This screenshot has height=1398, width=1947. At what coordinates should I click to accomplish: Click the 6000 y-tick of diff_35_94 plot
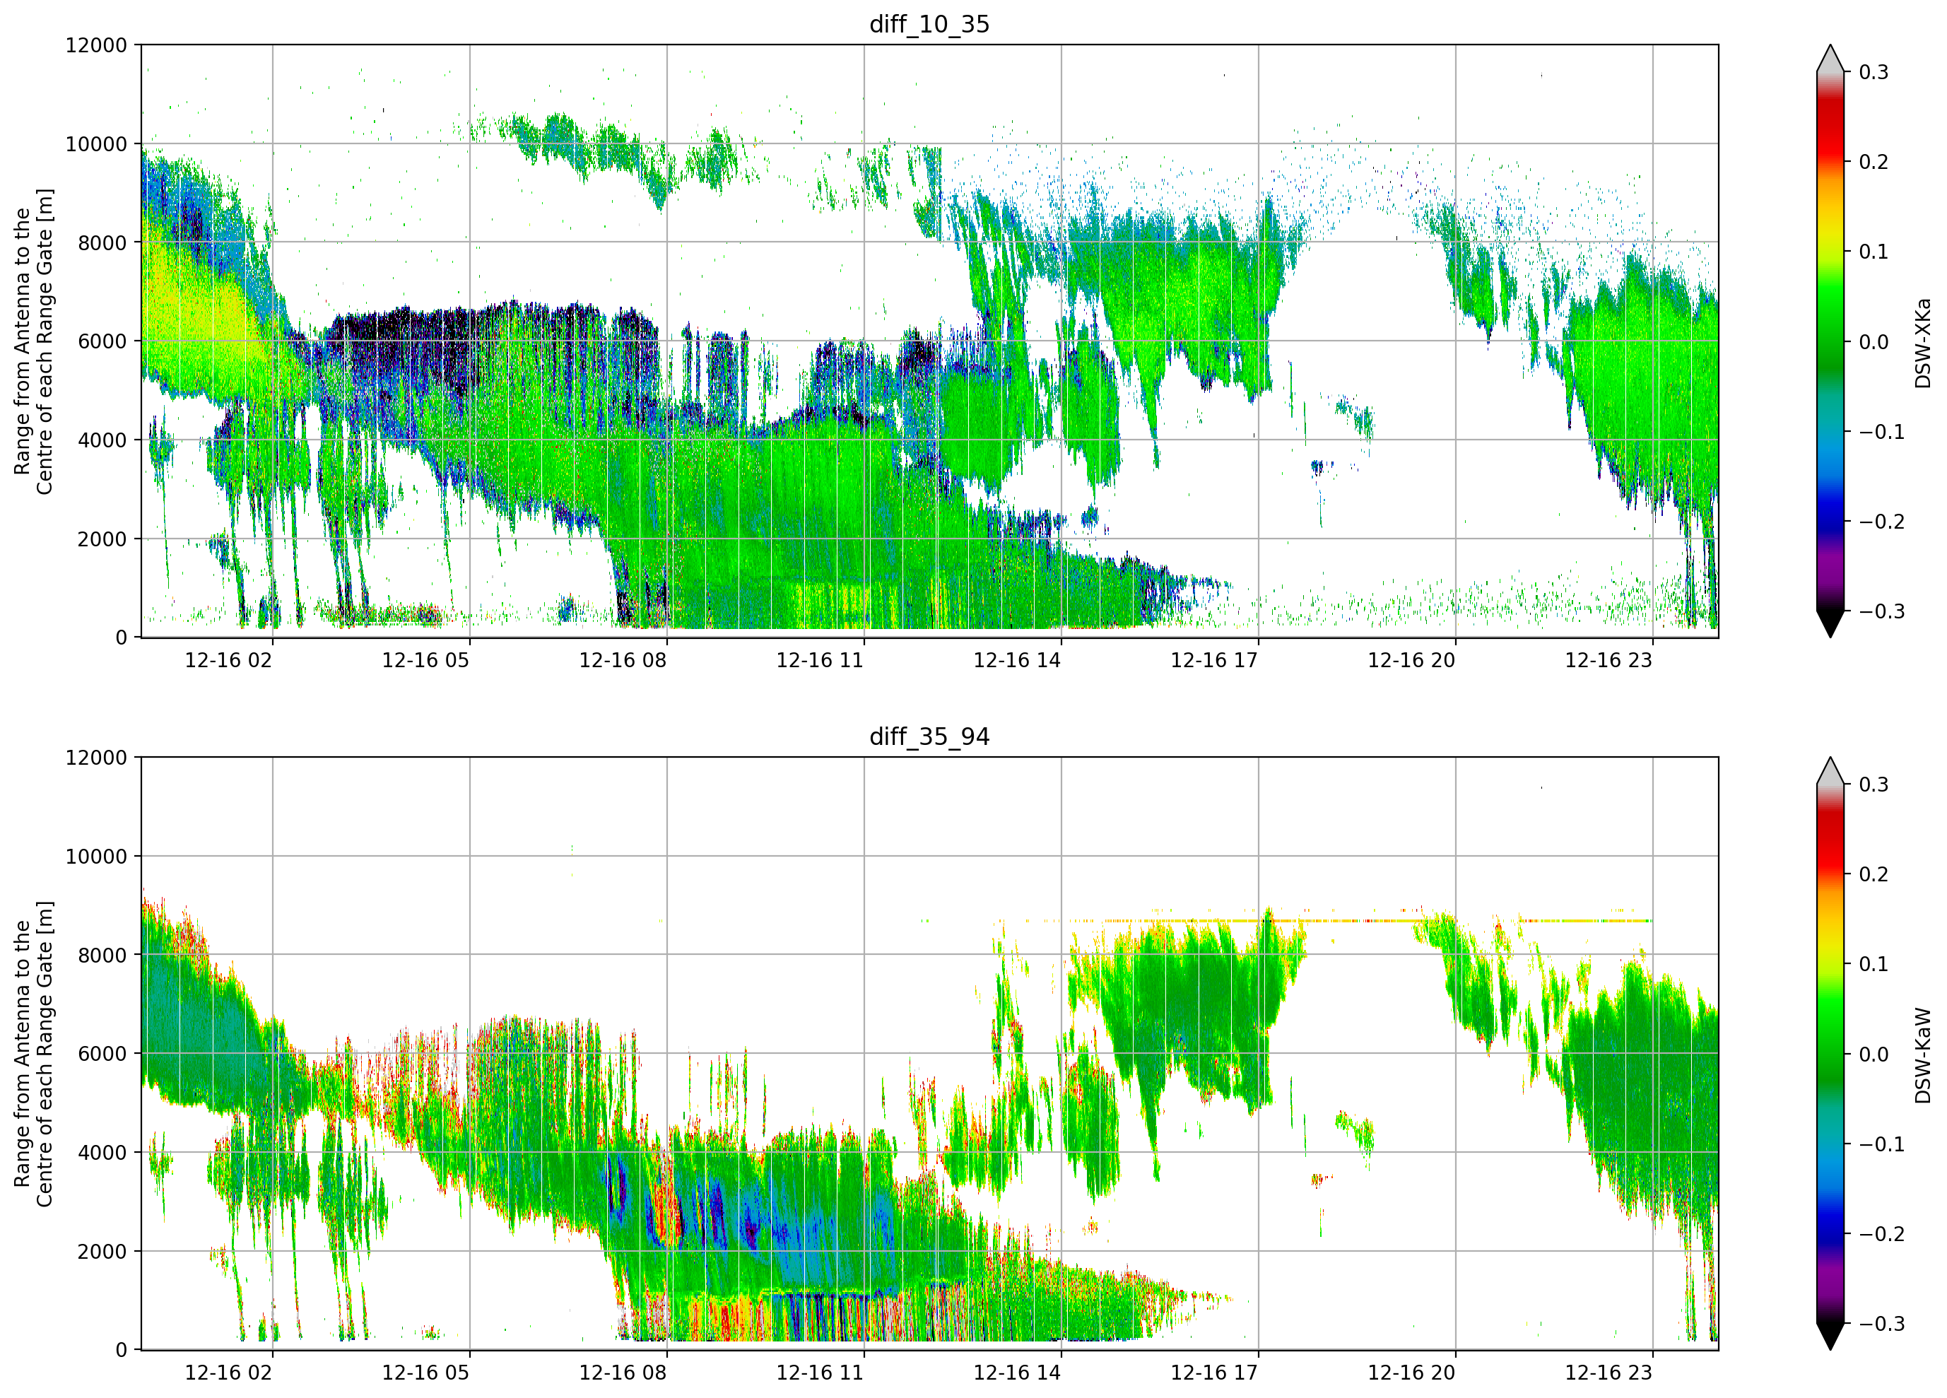click(x=102, y=1054)
